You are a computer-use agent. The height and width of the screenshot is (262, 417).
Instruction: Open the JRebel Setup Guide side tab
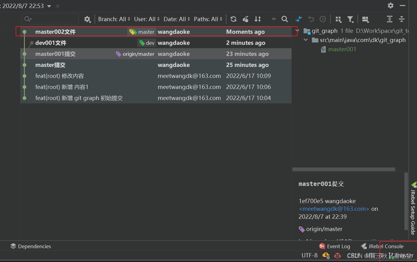413,209
